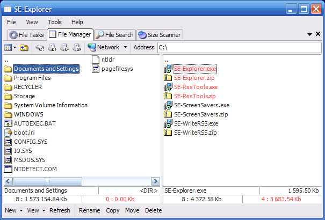Switch to the File Manager tab
The image size is (325, 220).
pyautogui.click(x=70, y=34)
